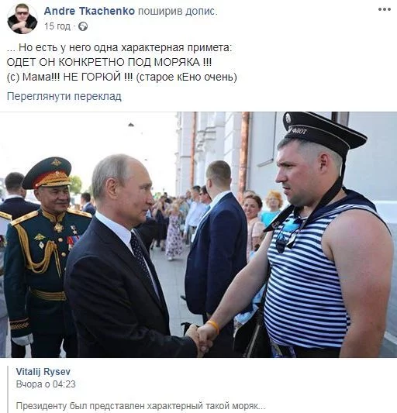Click "Переглянути переклад" to view translation
Image resolution: width=397 pixels, height=413 pixels.
(x=64, y=96)
